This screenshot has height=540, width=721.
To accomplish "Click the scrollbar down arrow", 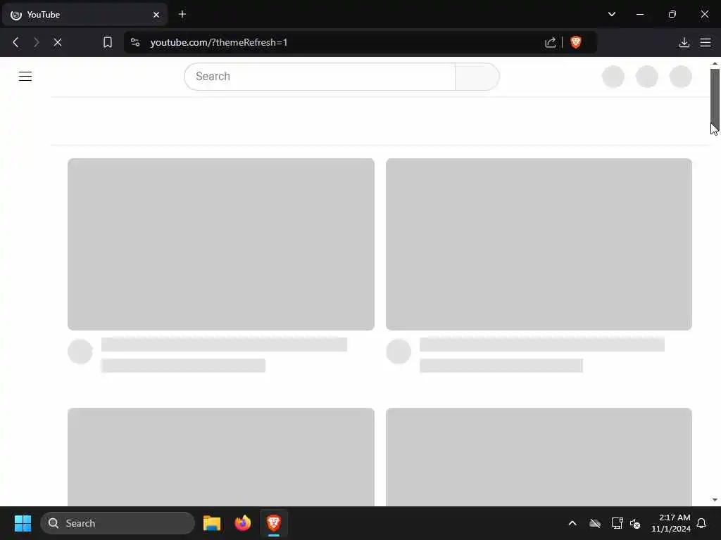I will coord(715,500).
